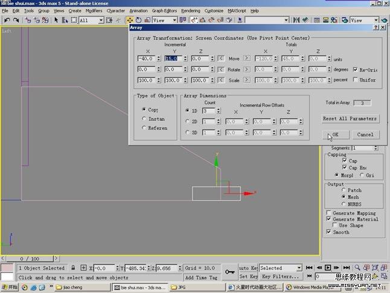Uncheck the Smooth checkbox

[328, 232]
